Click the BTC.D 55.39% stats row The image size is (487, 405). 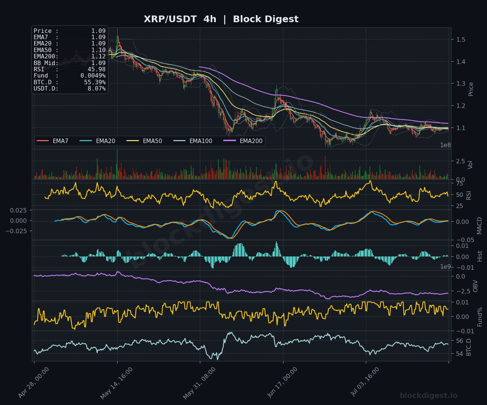point(69,82)
